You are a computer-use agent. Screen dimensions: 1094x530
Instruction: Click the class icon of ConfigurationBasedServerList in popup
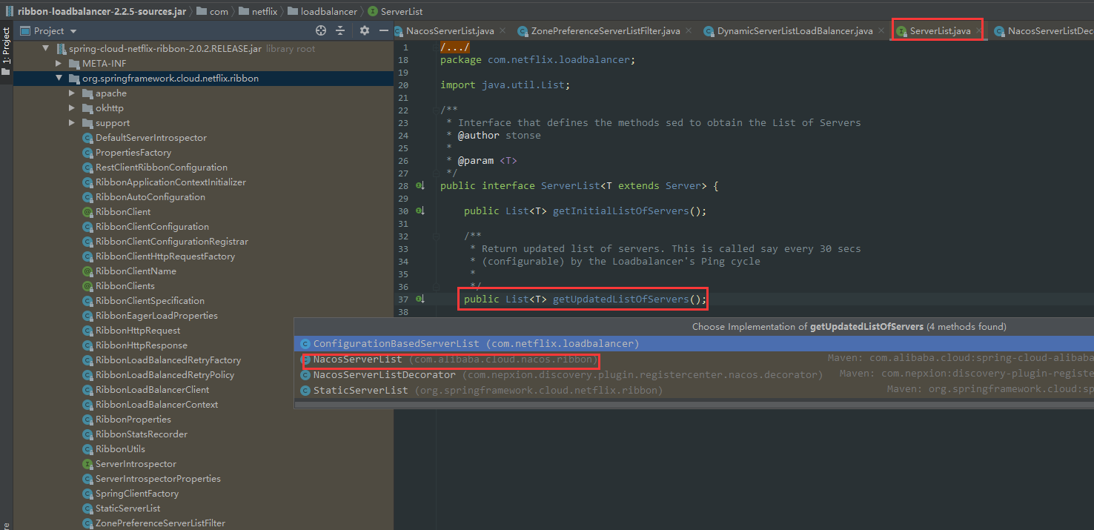click(305, 343)
